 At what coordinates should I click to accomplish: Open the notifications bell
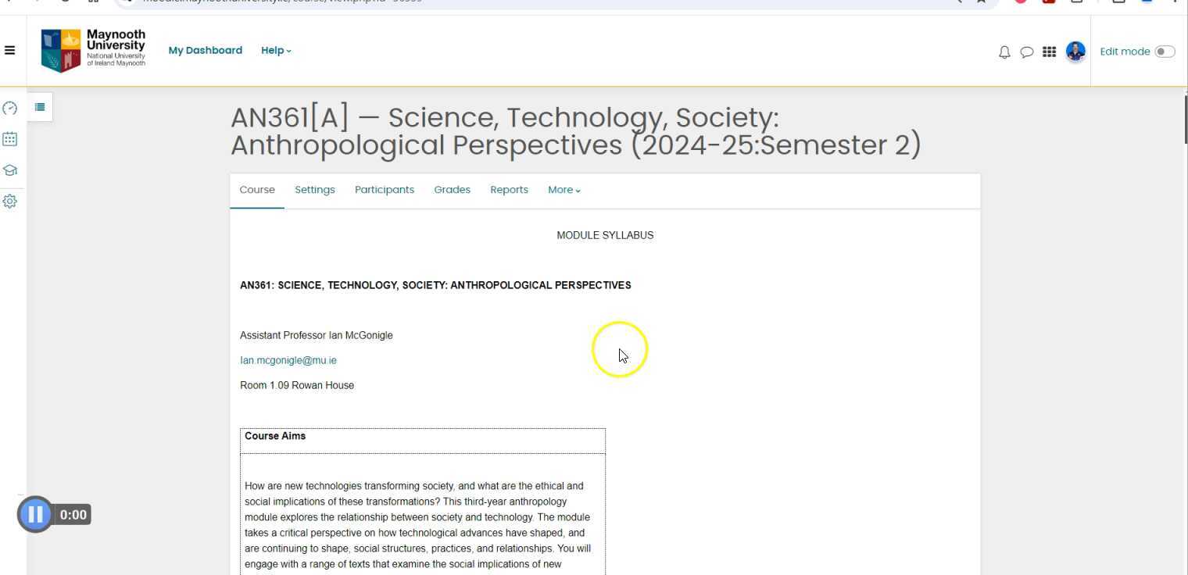click(x=1004, y=52)
